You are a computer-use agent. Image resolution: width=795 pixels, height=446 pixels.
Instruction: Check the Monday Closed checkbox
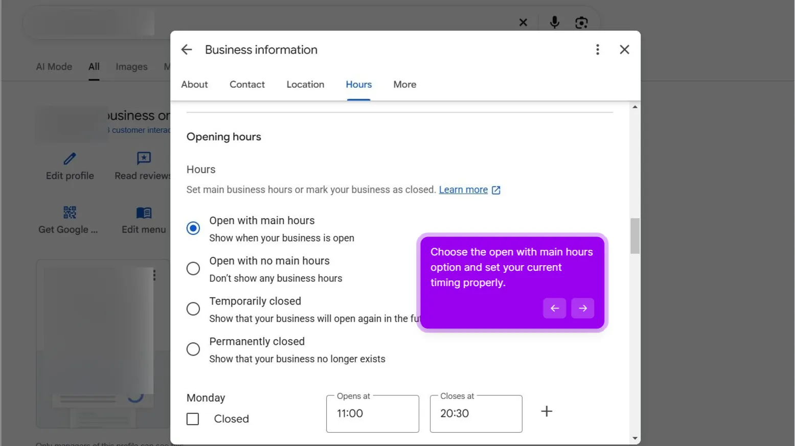[x=193, y=419]
